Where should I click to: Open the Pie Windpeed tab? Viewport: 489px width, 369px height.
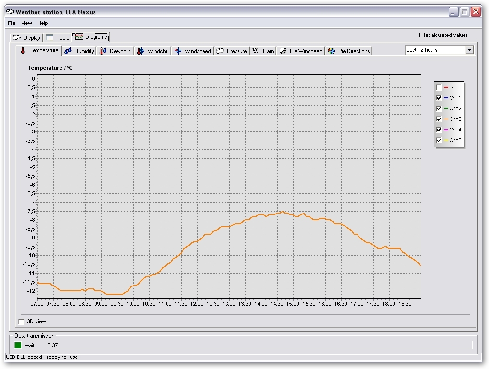coord(301,51)
